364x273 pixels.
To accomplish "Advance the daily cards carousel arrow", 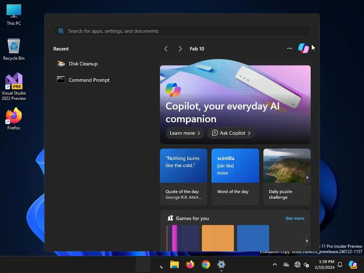I will pyautogui.click(x=307, y=178).
